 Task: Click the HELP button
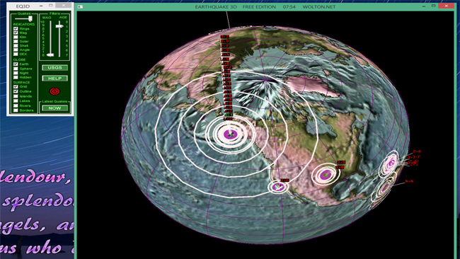[55, 79]
